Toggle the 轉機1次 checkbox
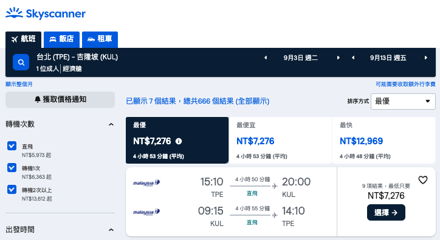Viewport: 440px width, 240px height. [12, 167]
